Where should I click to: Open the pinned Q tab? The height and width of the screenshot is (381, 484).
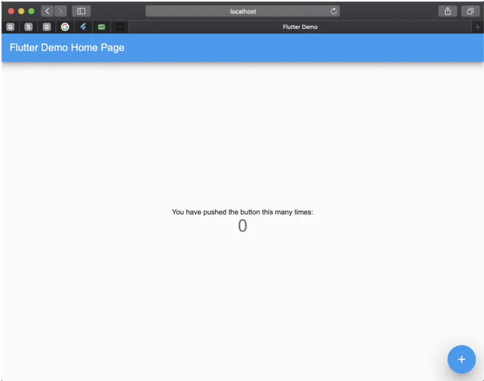click(10, 27)
